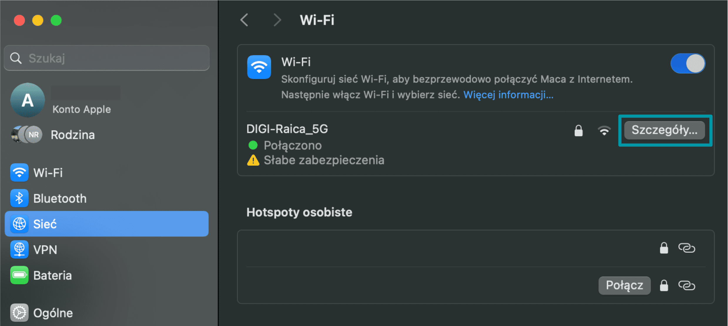728x326 pixels.
Task: Click the Wi-Fi icon in sidebar
Action: point(19,173)
